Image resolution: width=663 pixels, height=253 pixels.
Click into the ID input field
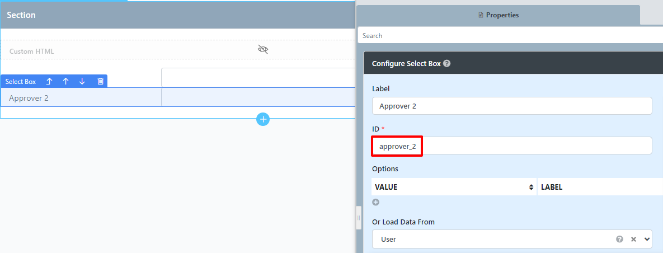[511, 146]
